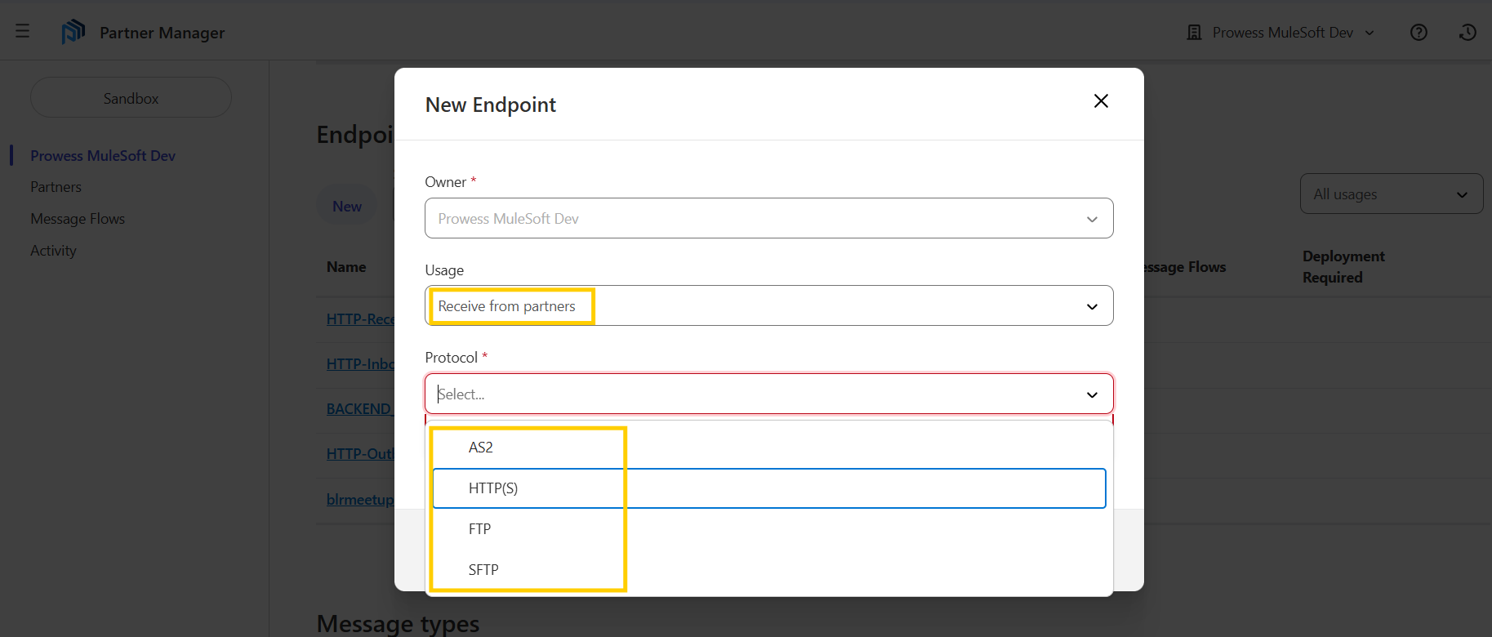
Task: Navigate to Activity page
Action: [x=53, y=251]
